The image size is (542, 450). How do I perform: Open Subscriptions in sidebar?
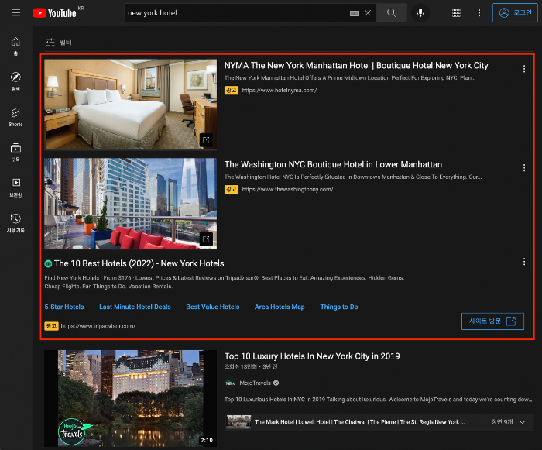click(x=15, y=152)
